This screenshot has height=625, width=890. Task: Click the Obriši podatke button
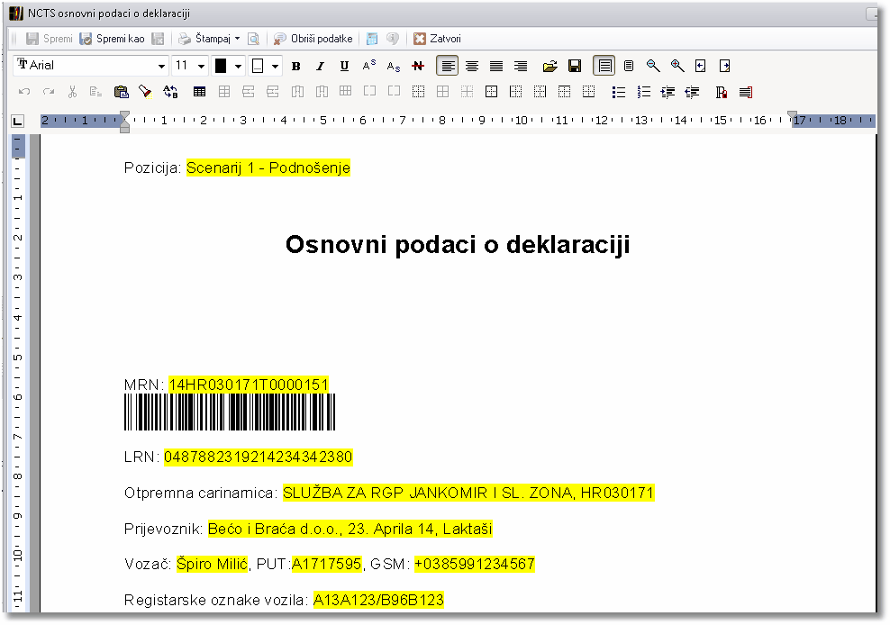(313, 39)
